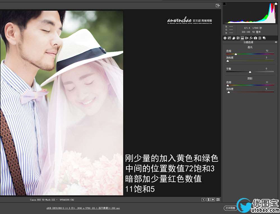Screen dimensions: 280x214
Task: Toggle shadow clipping warning in histogram
Action: (225, 4)
